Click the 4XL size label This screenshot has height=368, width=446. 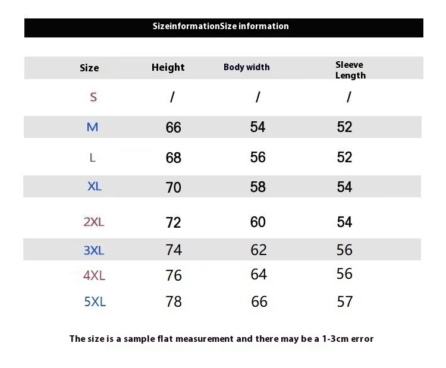94,276
